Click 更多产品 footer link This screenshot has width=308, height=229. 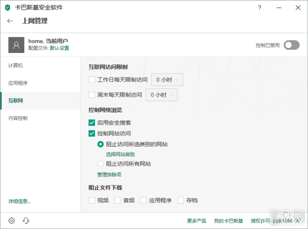coord(197,221)
